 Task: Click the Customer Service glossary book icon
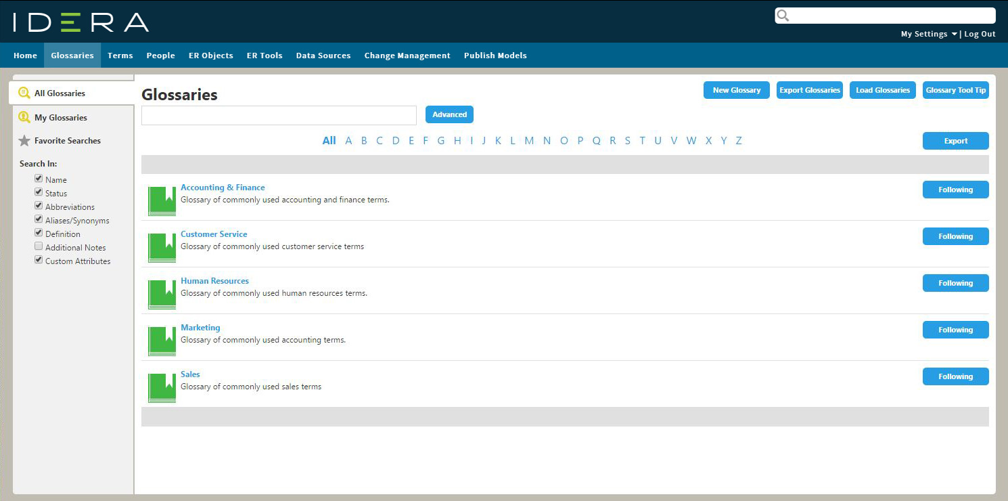(x=162, y=248)
